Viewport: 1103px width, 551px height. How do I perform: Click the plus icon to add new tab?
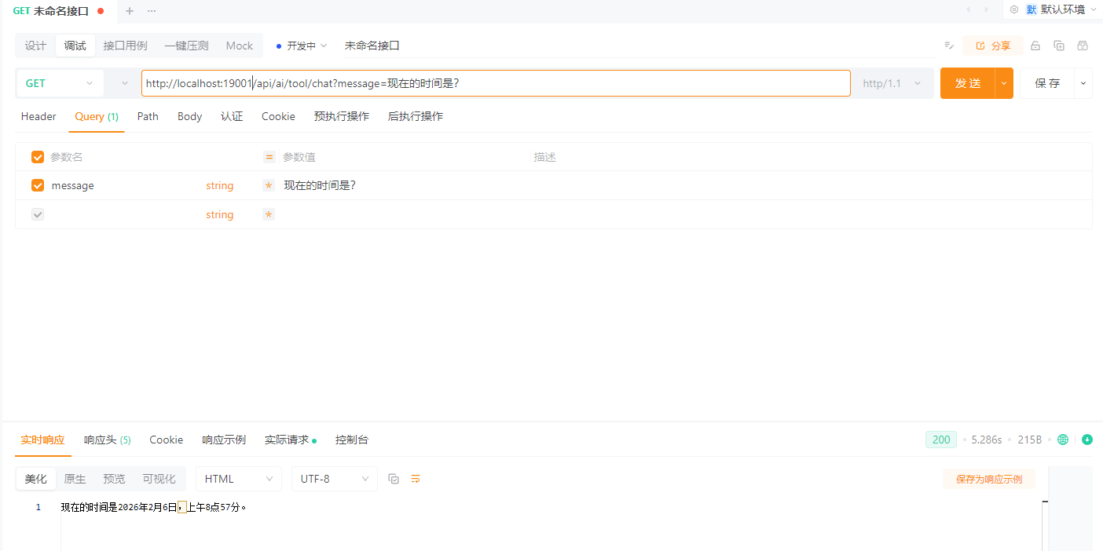pyautogui.click(x=130, y=10)
